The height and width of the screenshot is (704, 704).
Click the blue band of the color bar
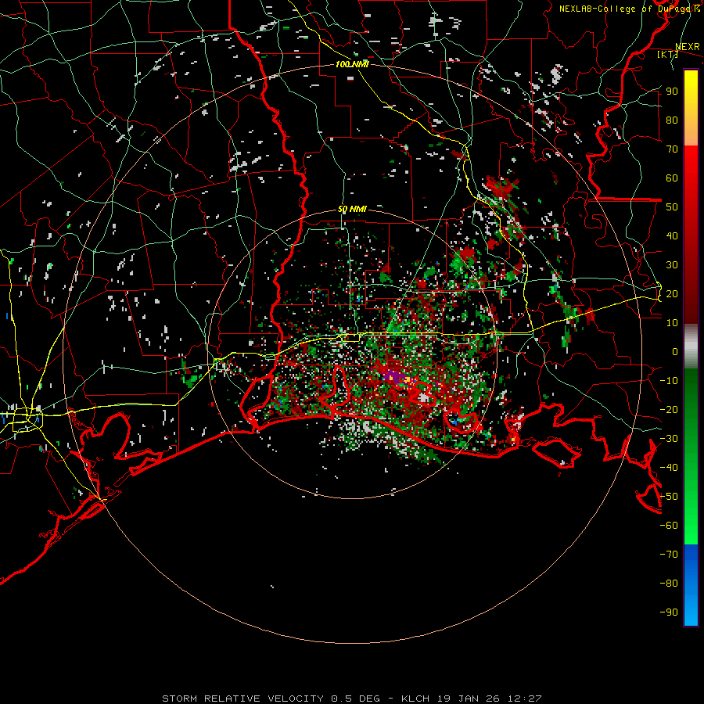pyautogui.click(x=691, y=585)
